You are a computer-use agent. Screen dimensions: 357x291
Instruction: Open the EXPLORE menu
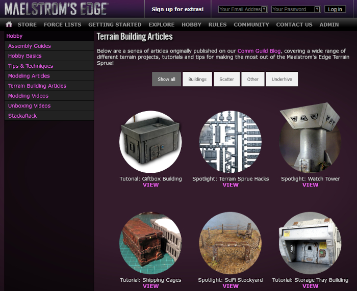[162, 24]
